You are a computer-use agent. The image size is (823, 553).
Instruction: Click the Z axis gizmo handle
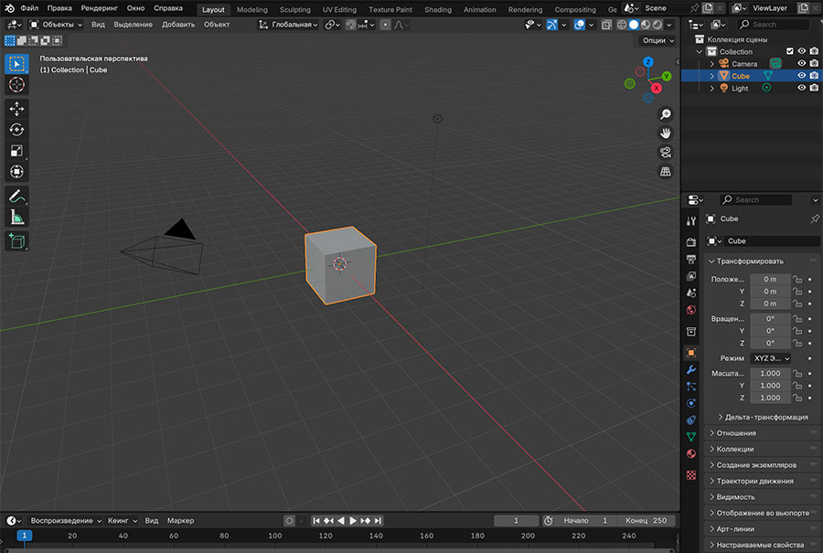coord(648,62)
